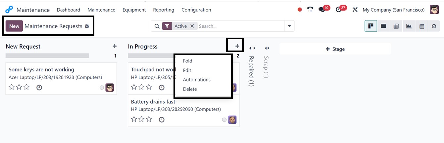444x143 pixels.
Task: Open the calendar view
Action: (x=421, y=26)
